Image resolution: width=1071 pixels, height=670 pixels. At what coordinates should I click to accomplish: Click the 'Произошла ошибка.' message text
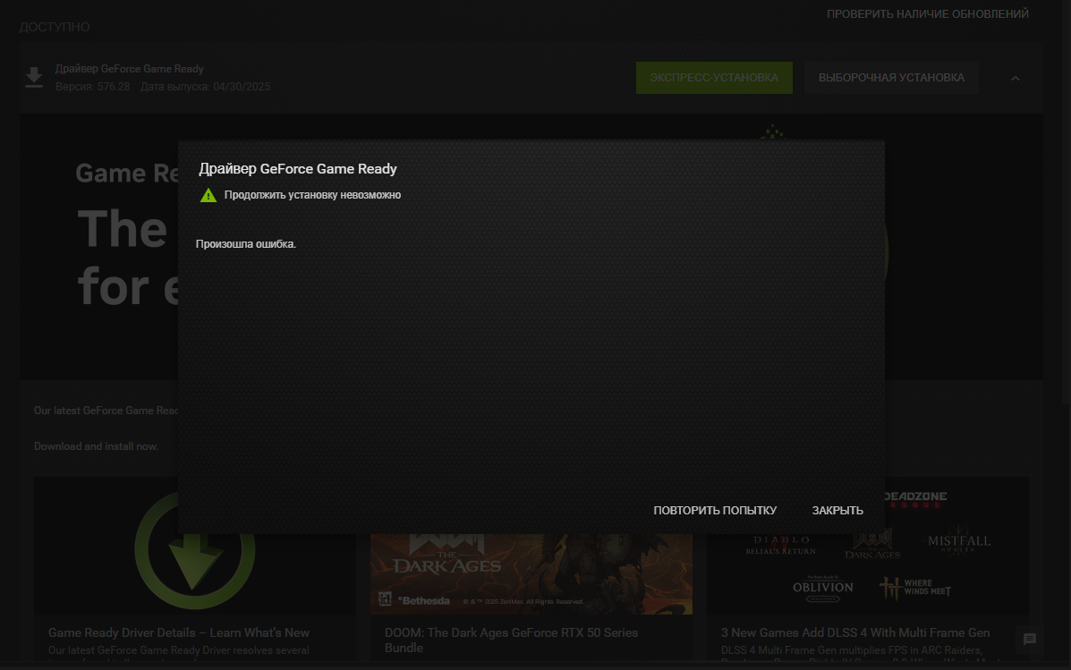[246, 244]
